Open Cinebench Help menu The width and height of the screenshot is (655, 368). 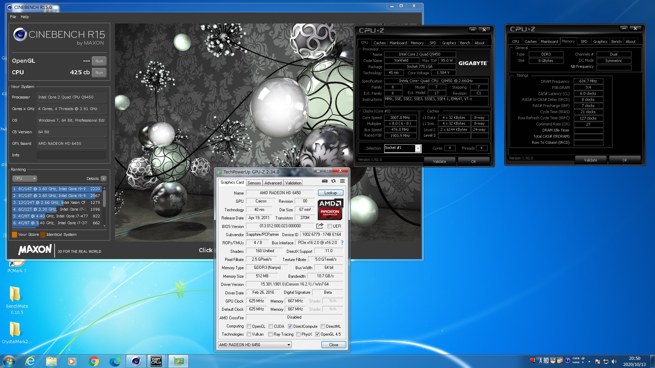coord(25,16)
